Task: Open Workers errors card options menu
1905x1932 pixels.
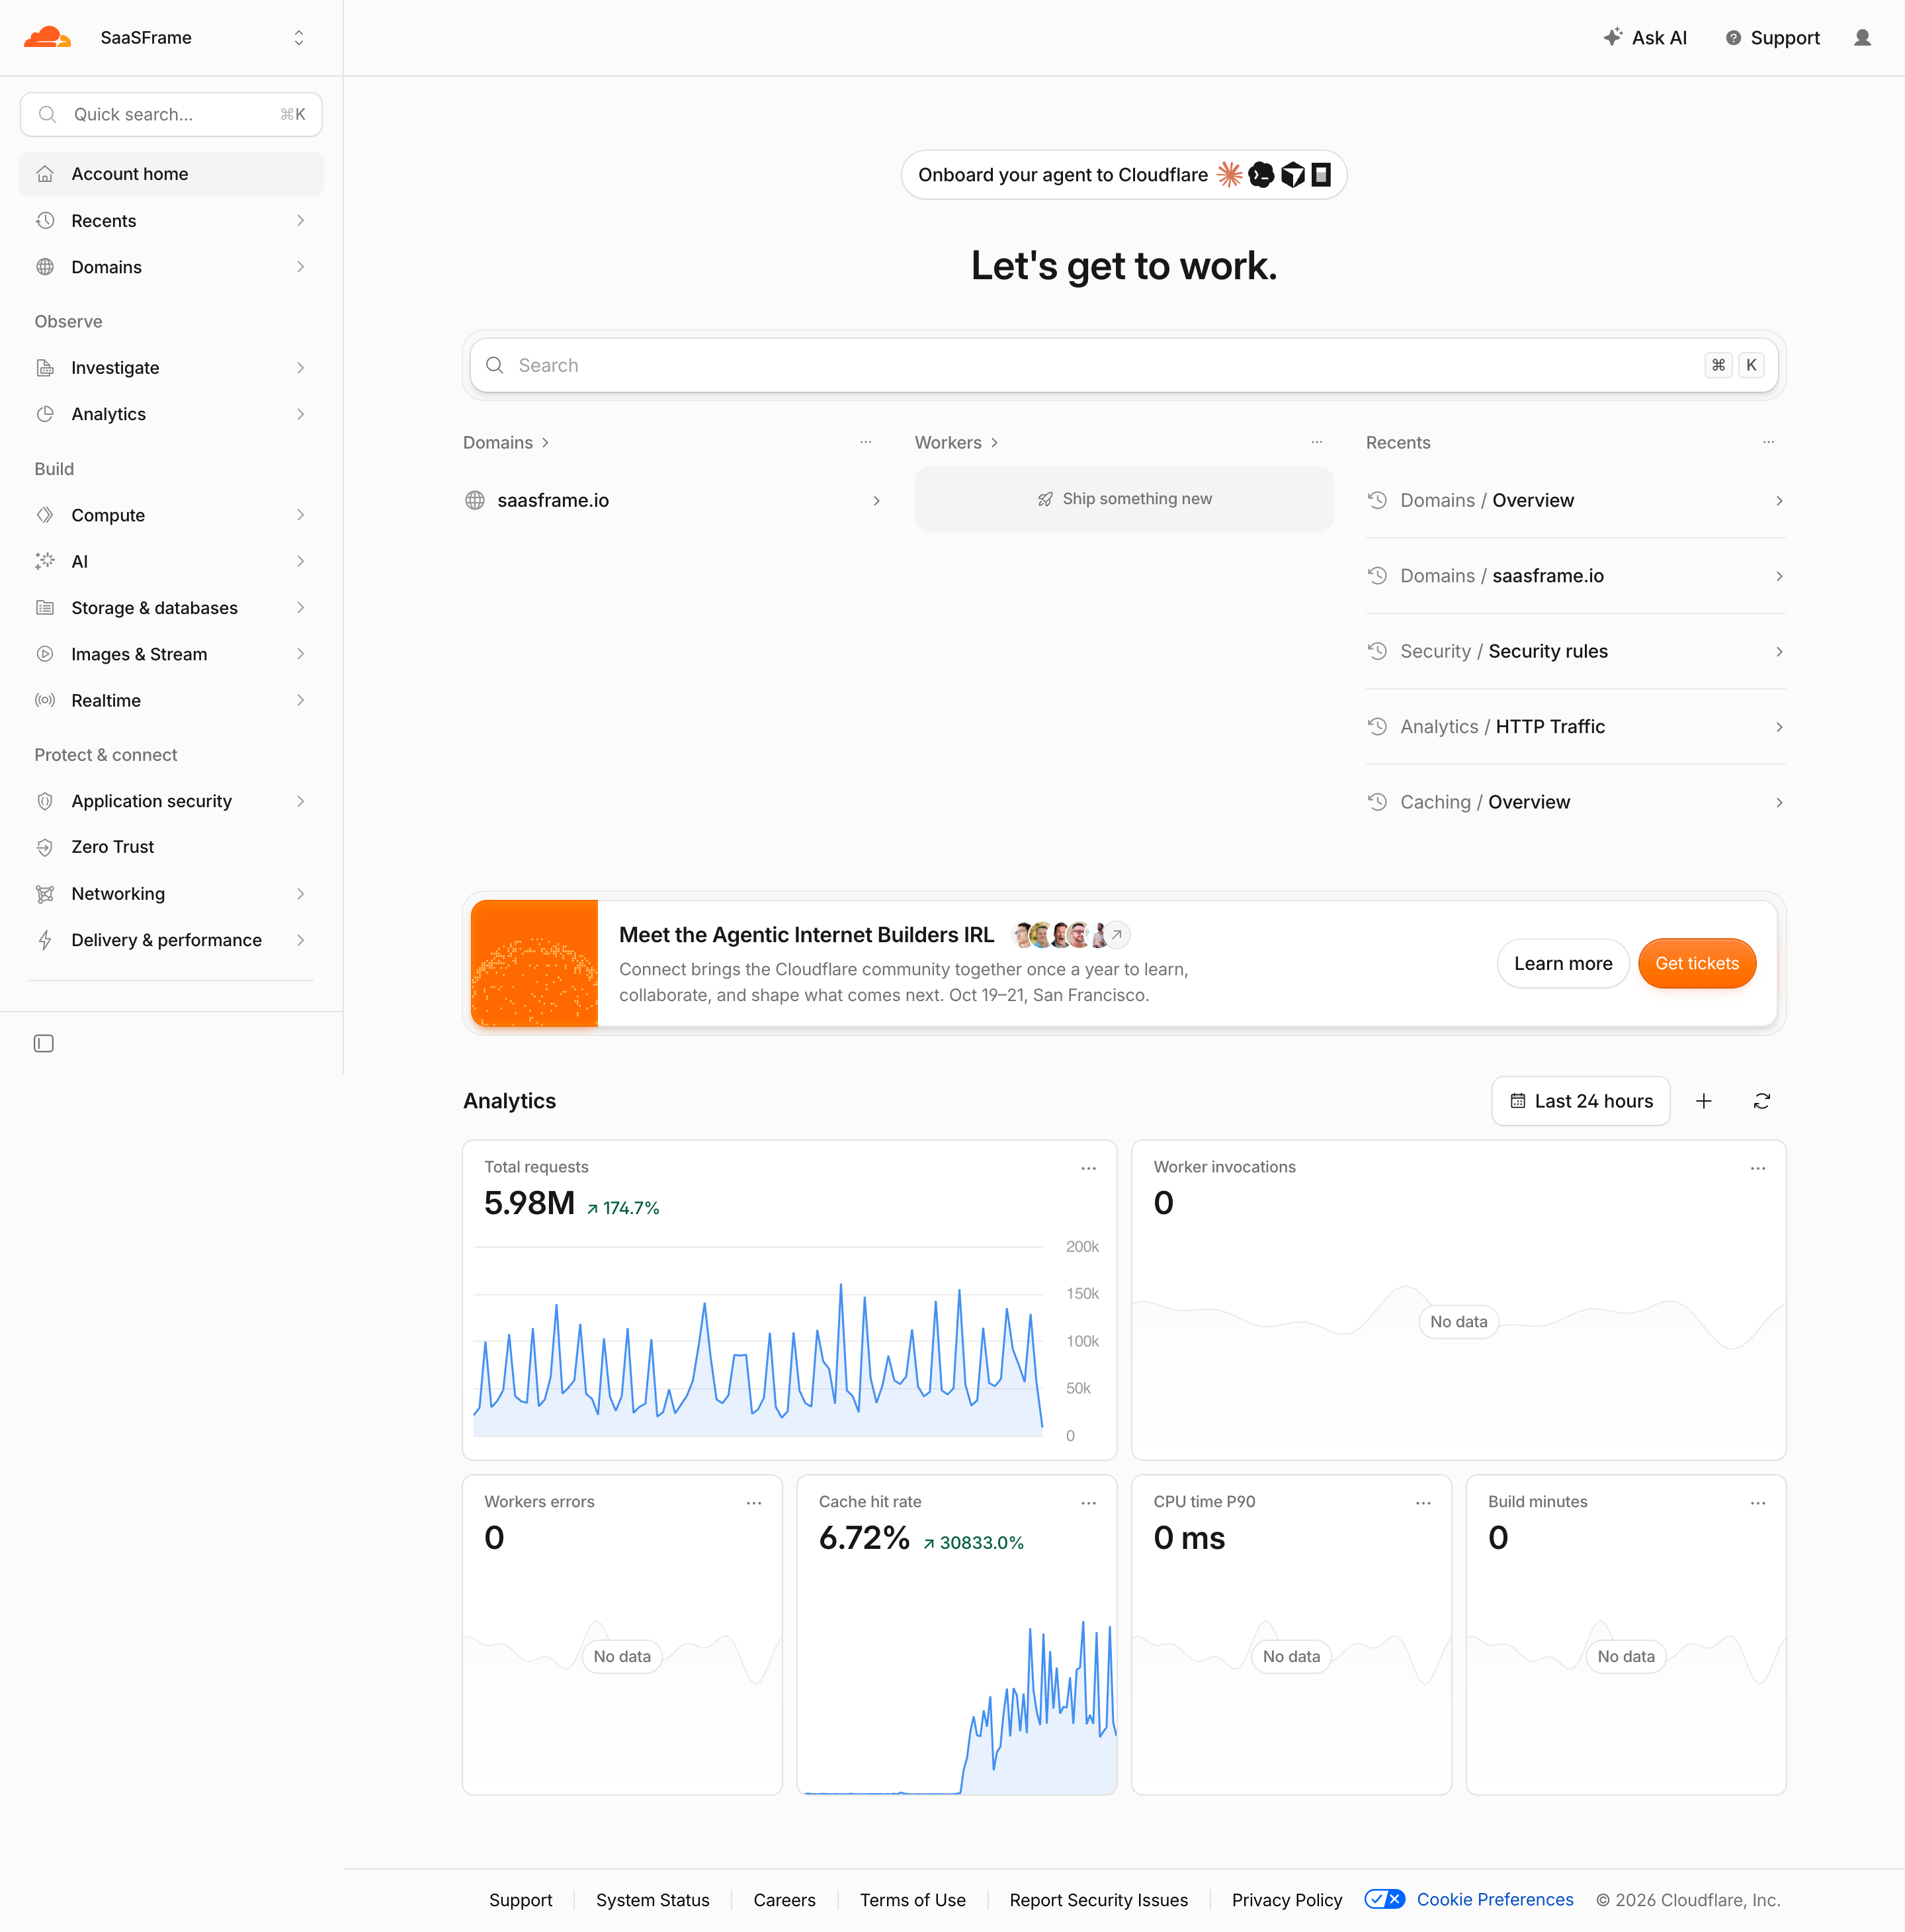Action: click(753, 1503)
